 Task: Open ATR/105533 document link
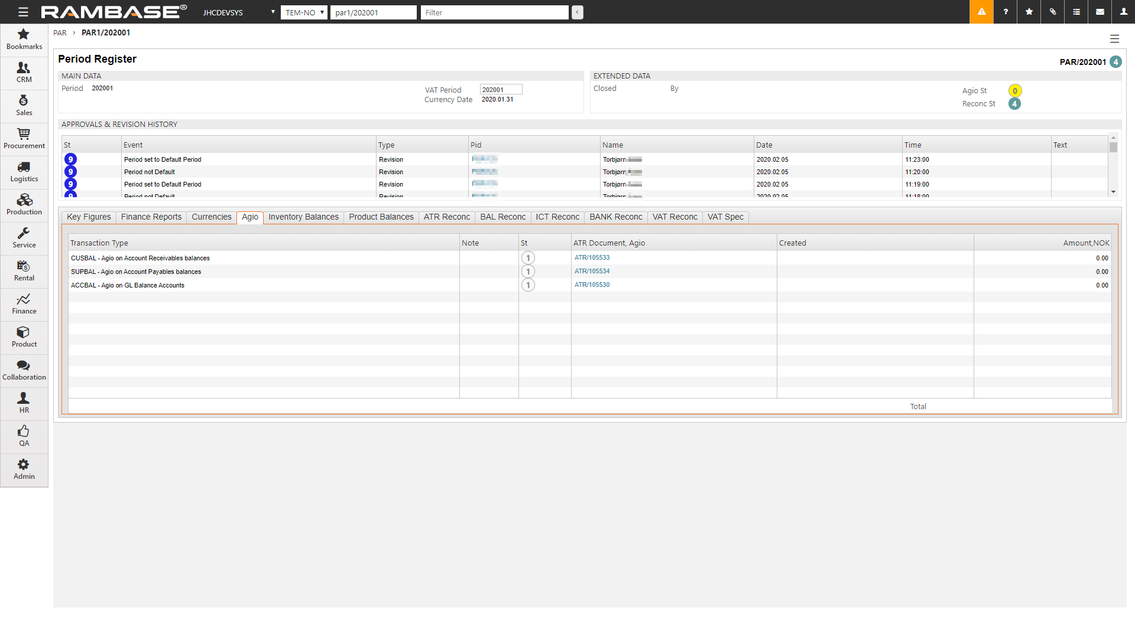tap(592, 258)
